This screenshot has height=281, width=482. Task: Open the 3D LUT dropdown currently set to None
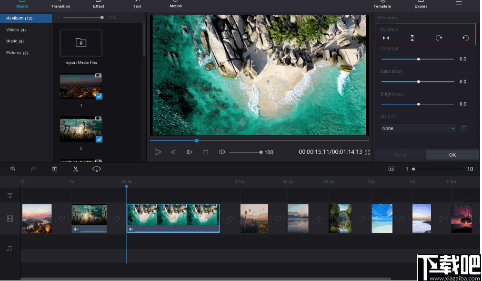click(x=418, y=128)
